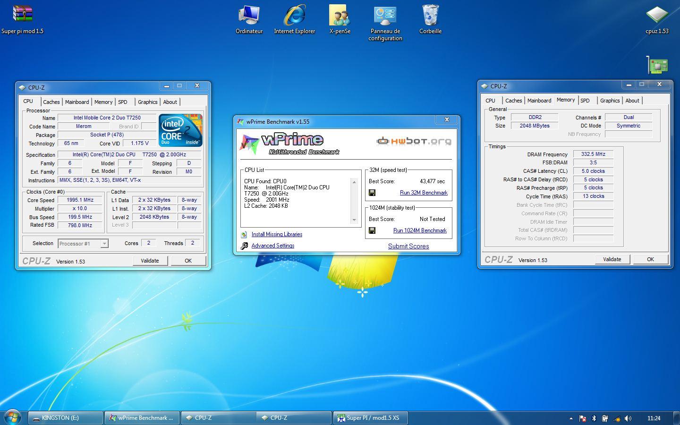This screenshot has width=680, height=425.
Task: Open the cpuz 1.53 desktop icon
Action: (657, 19)
